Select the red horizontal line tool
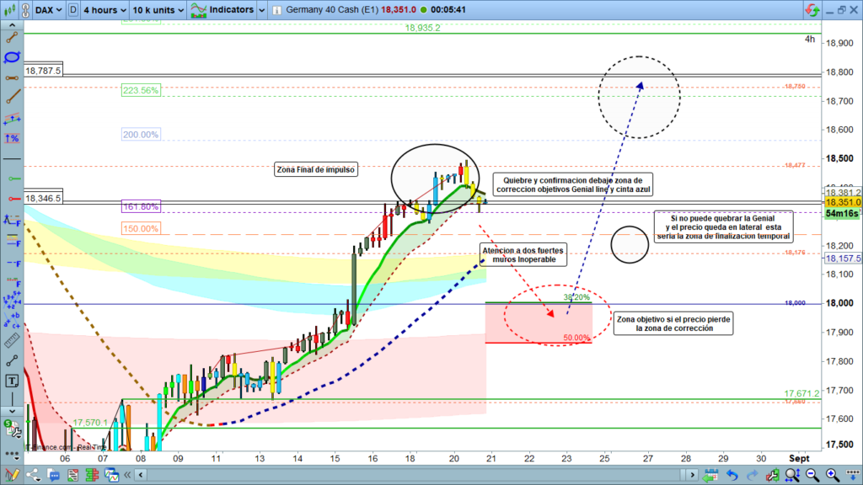This screenshot has width=863, height=485. tap(12, 200)
